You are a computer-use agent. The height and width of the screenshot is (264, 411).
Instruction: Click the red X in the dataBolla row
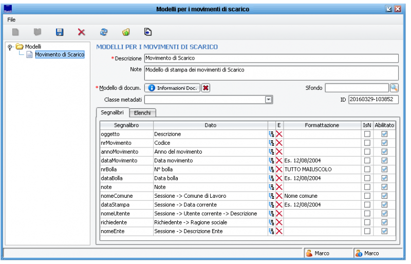[279, 178]
